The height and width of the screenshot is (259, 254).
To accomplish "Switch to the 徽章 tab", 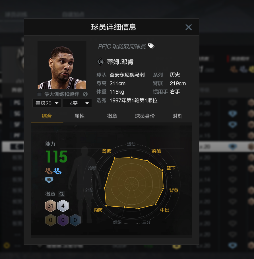I will [112, 116].
